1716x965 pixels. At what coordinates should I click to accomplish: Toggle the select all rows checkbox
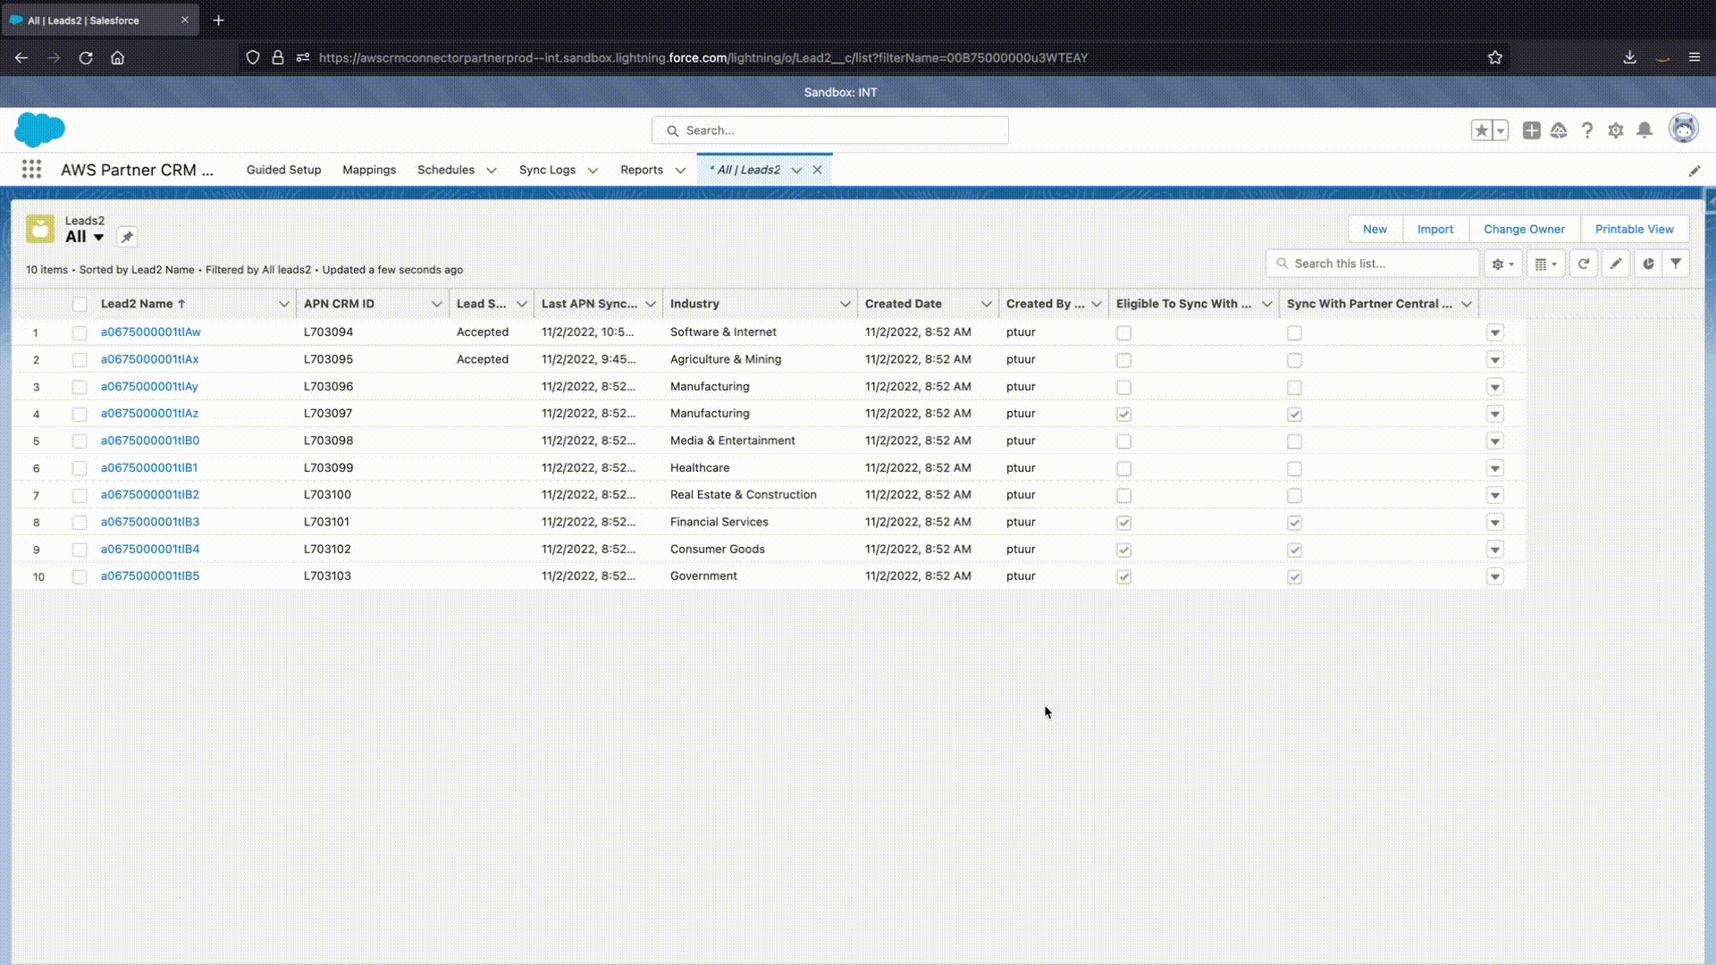tap(80, 304)
